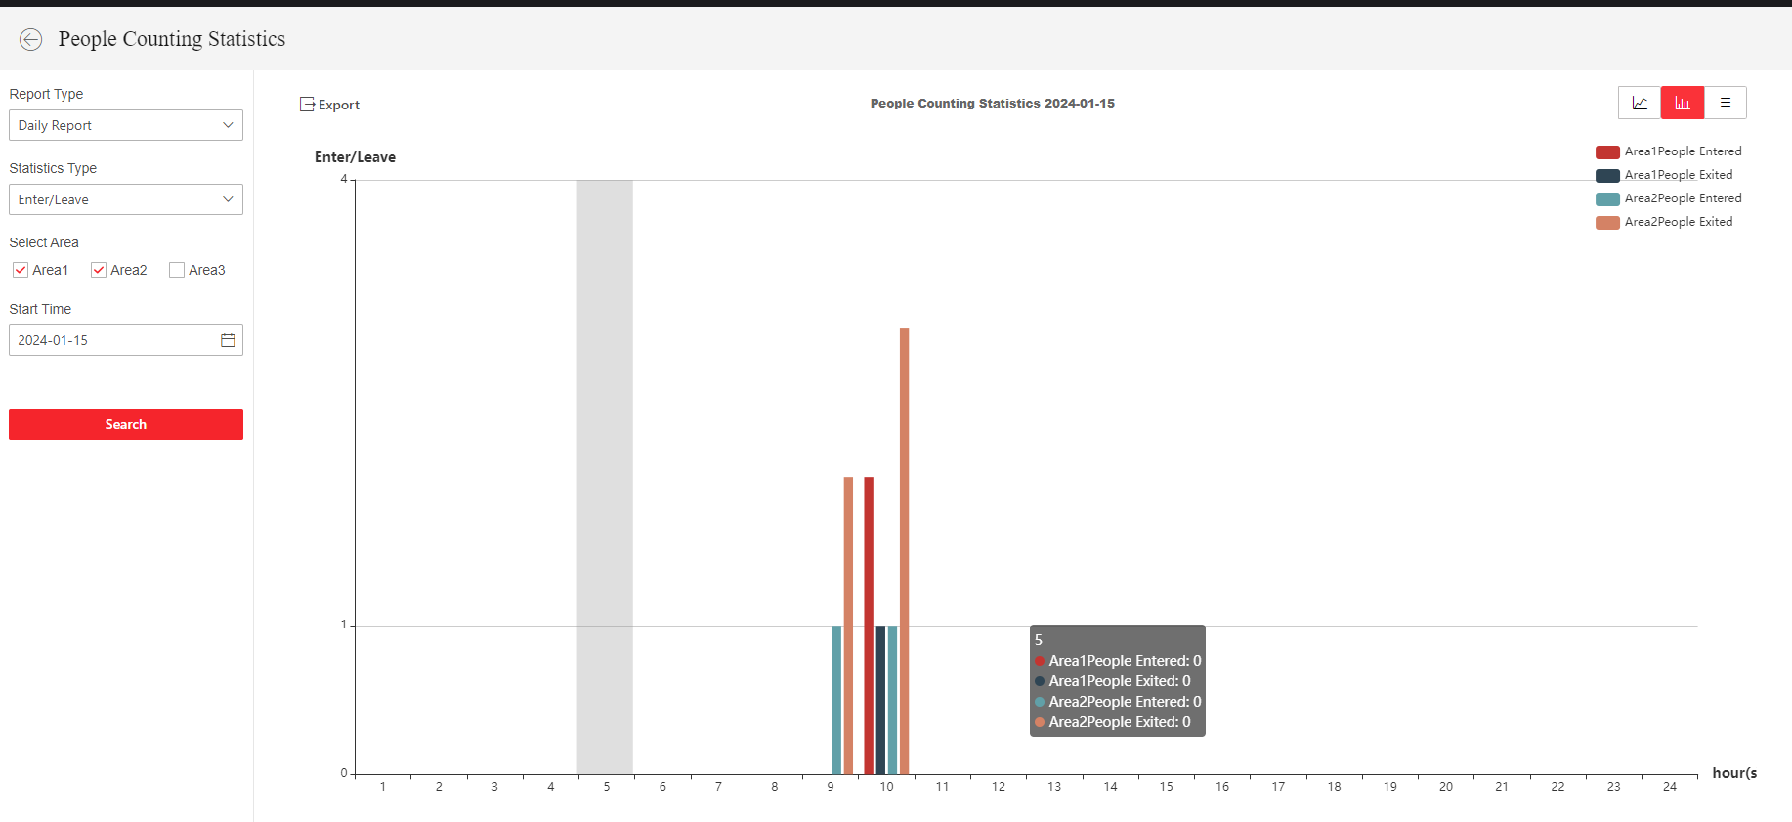
Task: Click the back arrow icon
Action: (31, 39)
